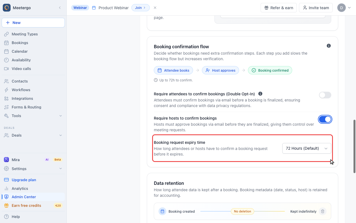This screenshot has width=356, height=223.
Task: Click Invite team button
Action: pyautogui.click(x=316, y=8)
